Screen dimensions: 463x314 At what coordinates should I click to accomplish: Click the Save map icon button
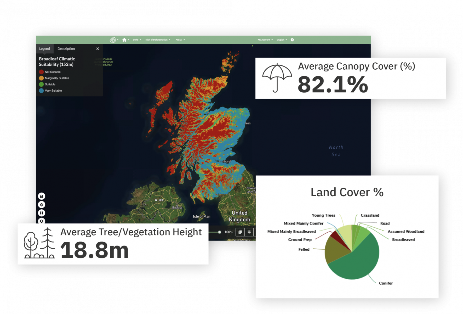tap(42, 196)
